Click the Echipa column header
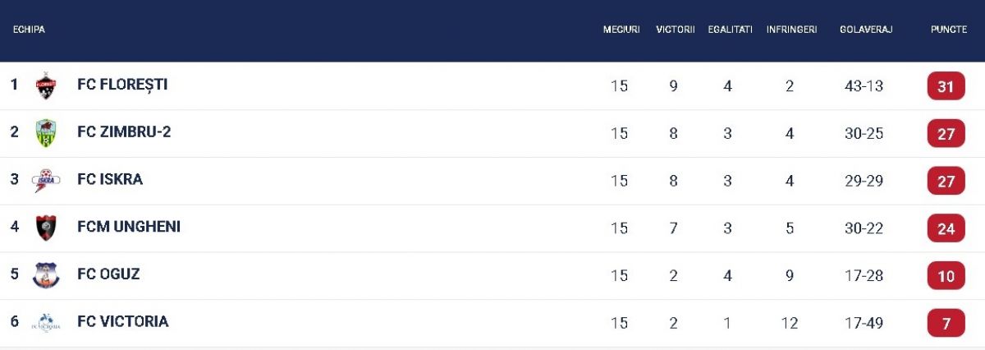The height and width of the screenshot is (350, 985). tap(29, 30)
